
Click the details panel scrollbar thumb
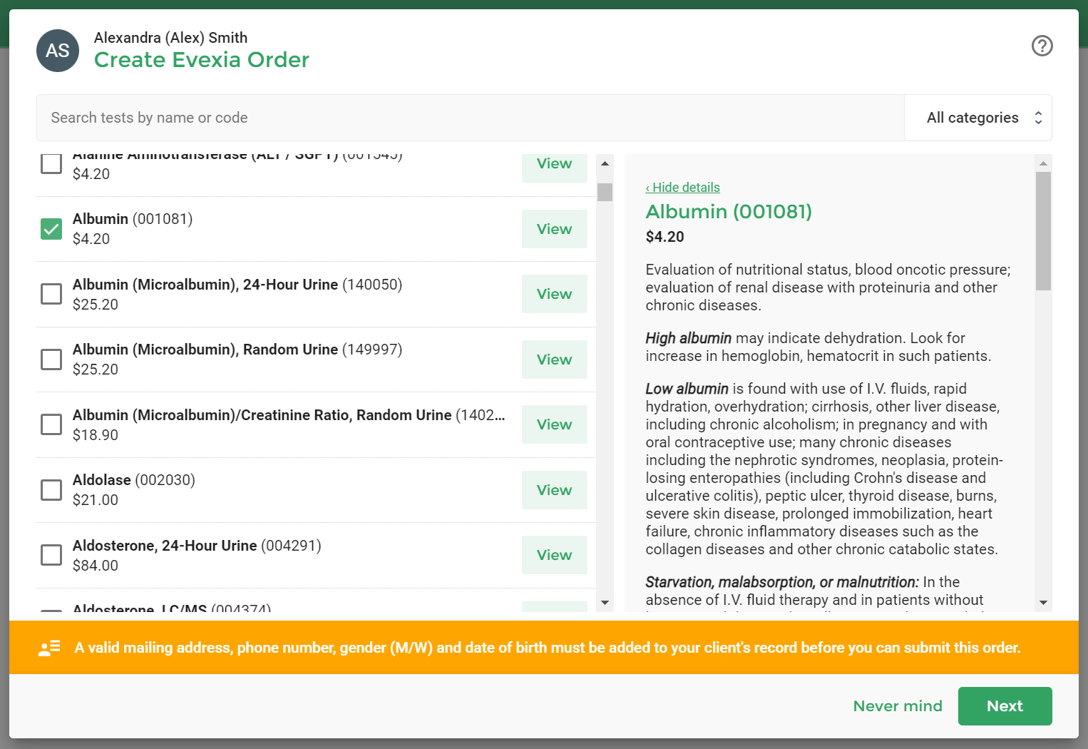[x=1043, y=230]
